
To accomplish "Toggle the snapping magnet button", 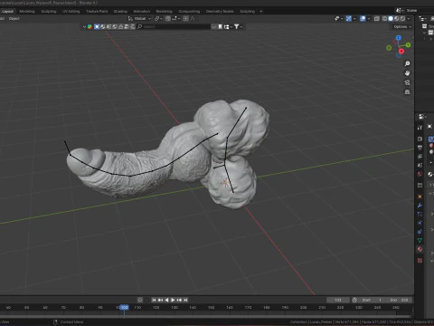I will tap(168, 19).
